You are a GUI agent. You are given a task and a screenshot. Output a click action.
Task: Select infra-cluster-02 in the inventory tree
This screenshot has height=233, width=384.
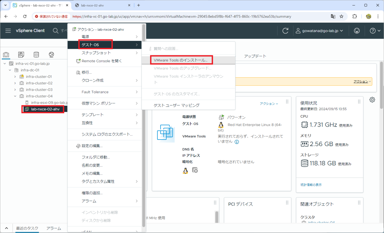click(39, 83)
